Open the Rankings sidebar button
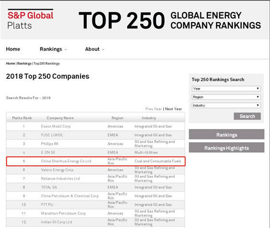Viewport: 270px width, 228px height. (227, 134)
